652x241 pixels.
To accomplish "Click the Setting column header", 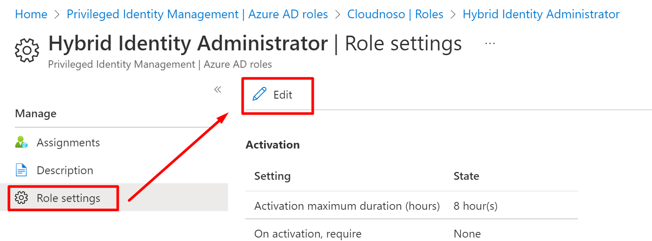I will click(272, 176).
